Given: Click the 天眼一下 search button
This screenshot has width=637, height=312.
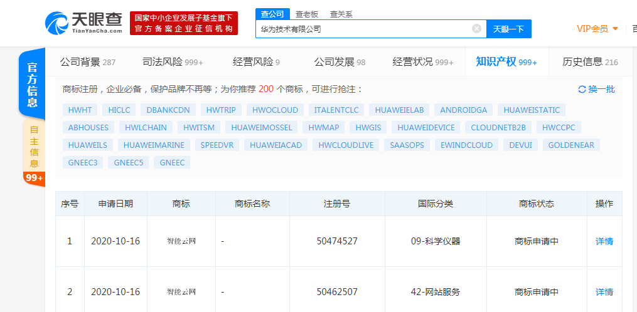Looking at the screenshot, I should [508, 29].
